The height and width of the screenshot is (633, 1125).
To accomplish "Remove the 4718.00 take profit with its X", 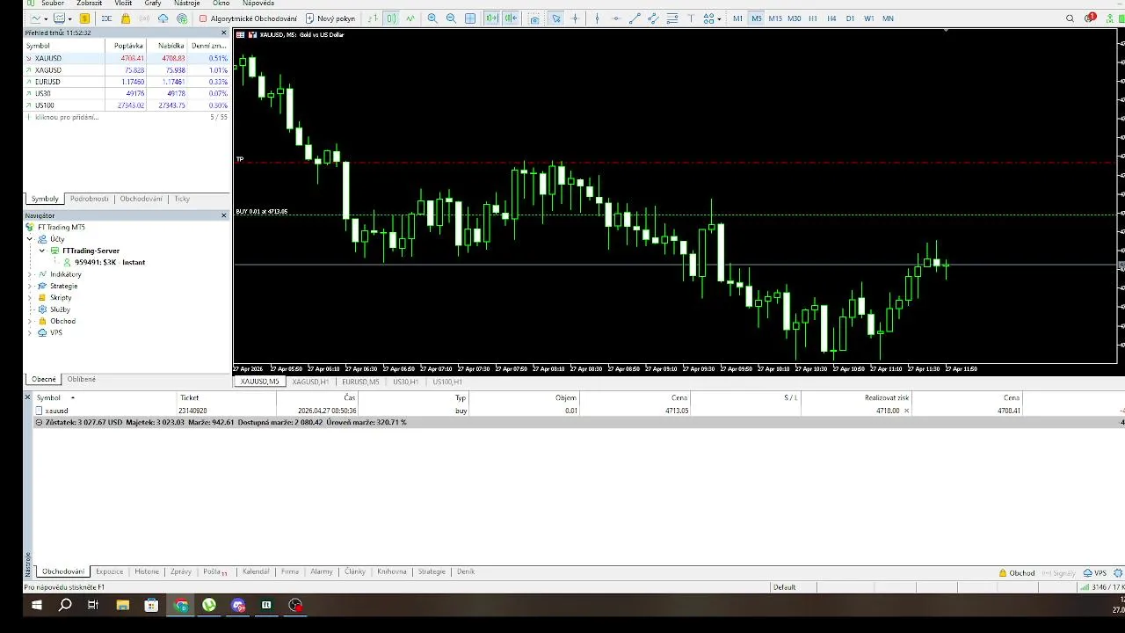I will coord(906,411).
